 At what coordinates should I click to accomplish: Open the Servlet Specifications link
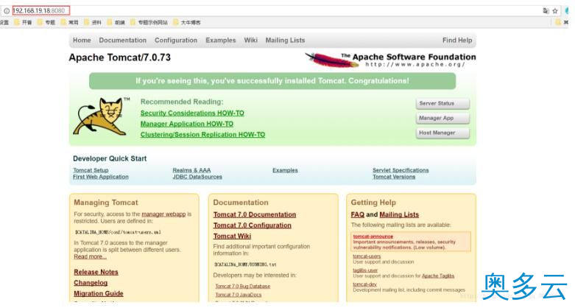click(401, 170)
